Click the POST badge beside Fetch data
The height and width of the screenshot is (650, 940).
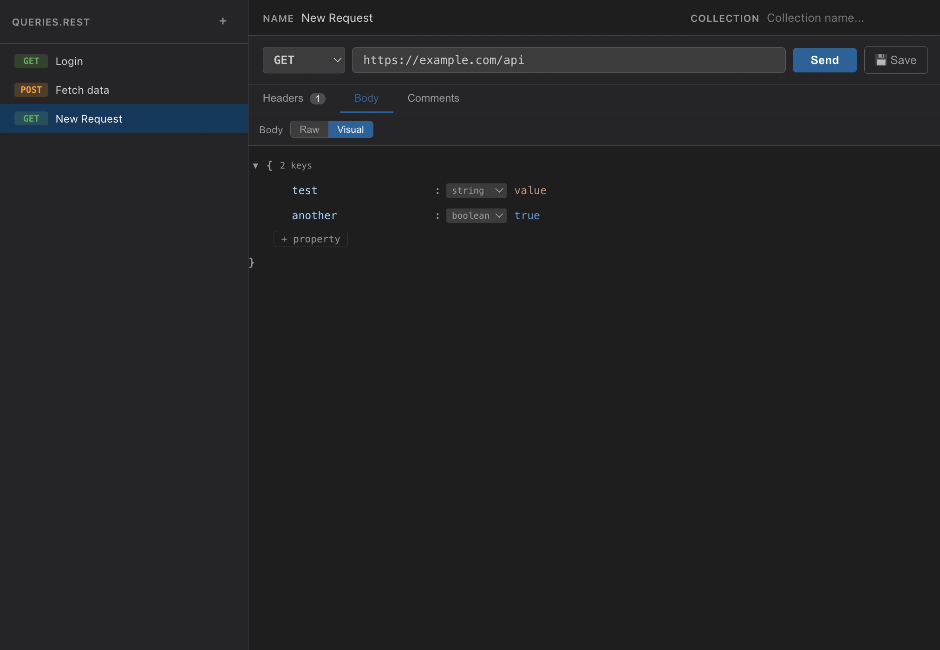(31, 90)
